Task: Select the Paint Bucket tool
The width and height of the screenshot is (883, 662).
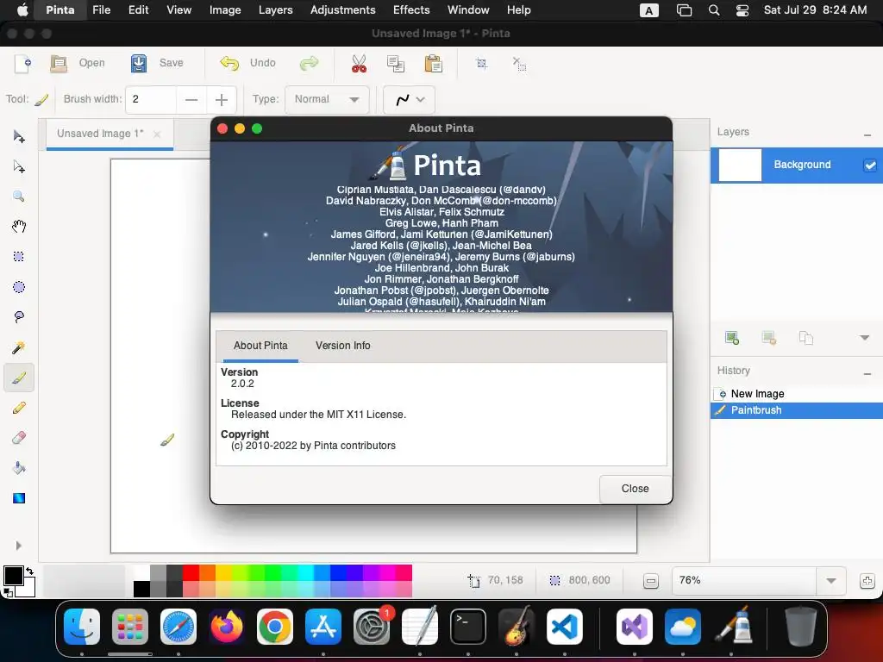Action: 19,468
